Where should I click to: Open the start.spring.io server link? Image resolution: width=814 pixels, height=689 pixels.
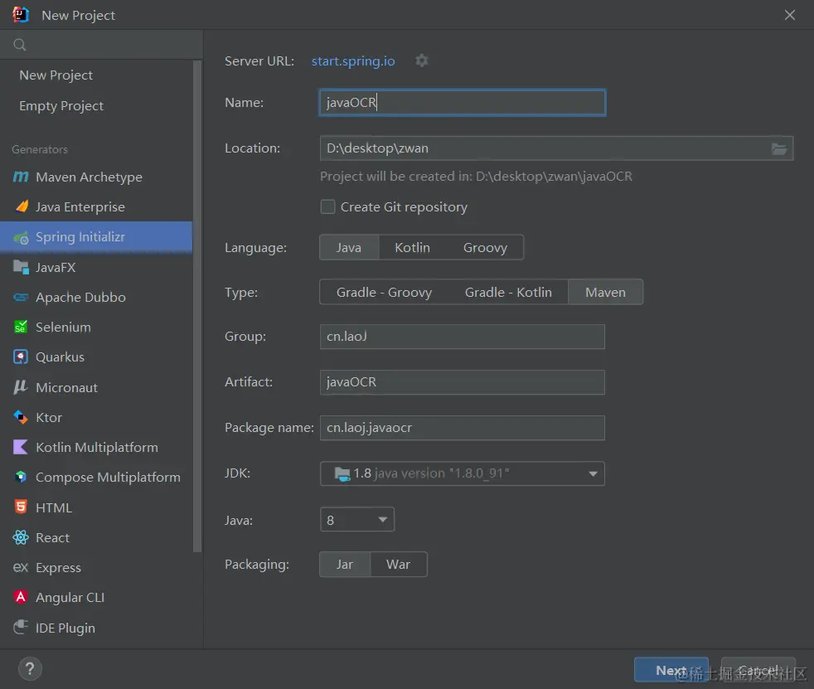[x=353, y=61]
